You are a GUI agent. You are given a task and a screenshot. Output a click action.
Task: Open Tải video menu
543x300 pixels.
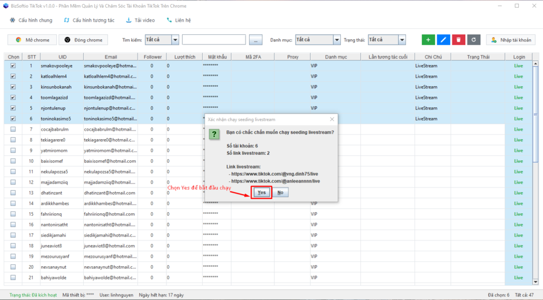tap(140, 20)
